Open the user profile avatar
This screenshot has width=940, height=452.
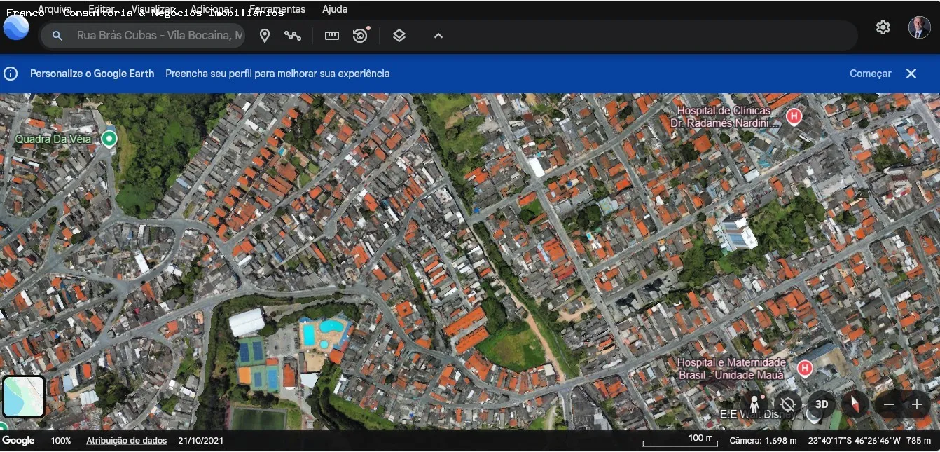pos(920,27)
